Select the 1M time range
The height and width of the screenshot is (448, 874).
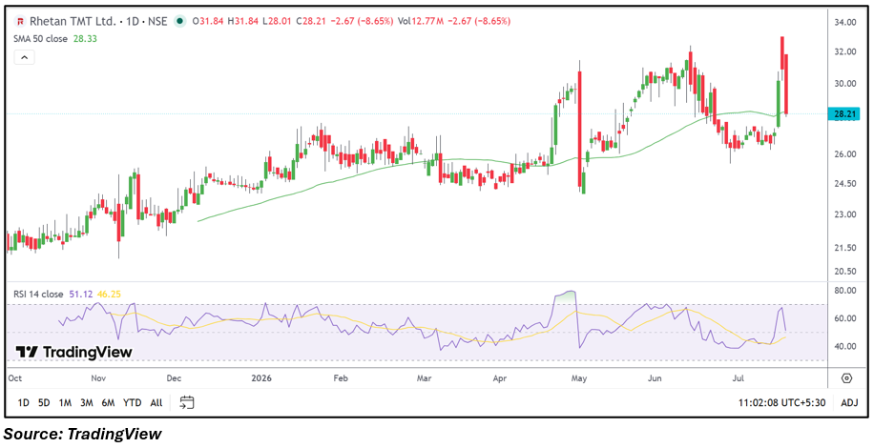coord(65,402)
